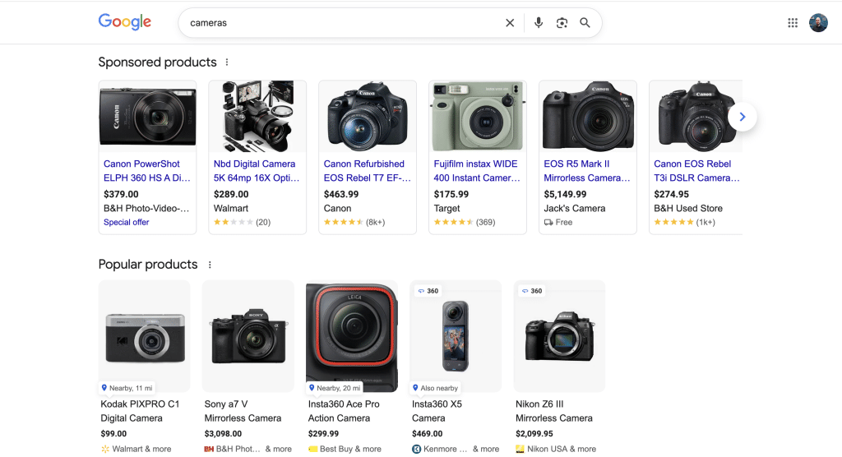Click the $99.00 Kodak price
Screen dimensions: 842x457
(x=113, y=433)
